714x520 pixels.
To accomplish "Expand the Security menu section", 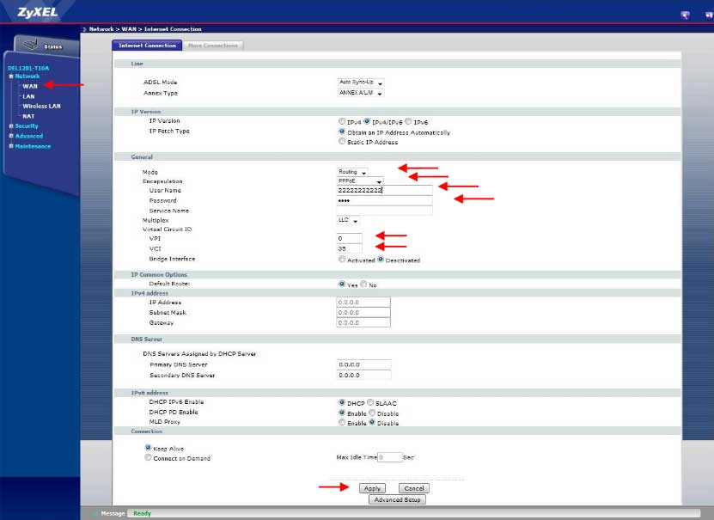I will pyautogui.click(x=11, y=125).
